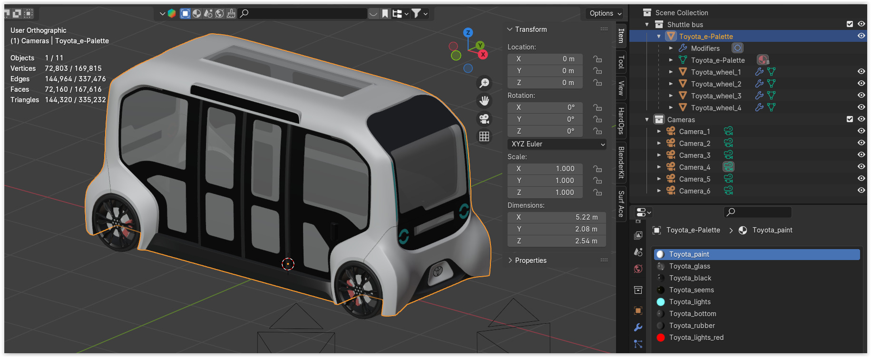Open the Scene properties tab icon
This screenshot has width=871, height=357.
click(638, 252)
